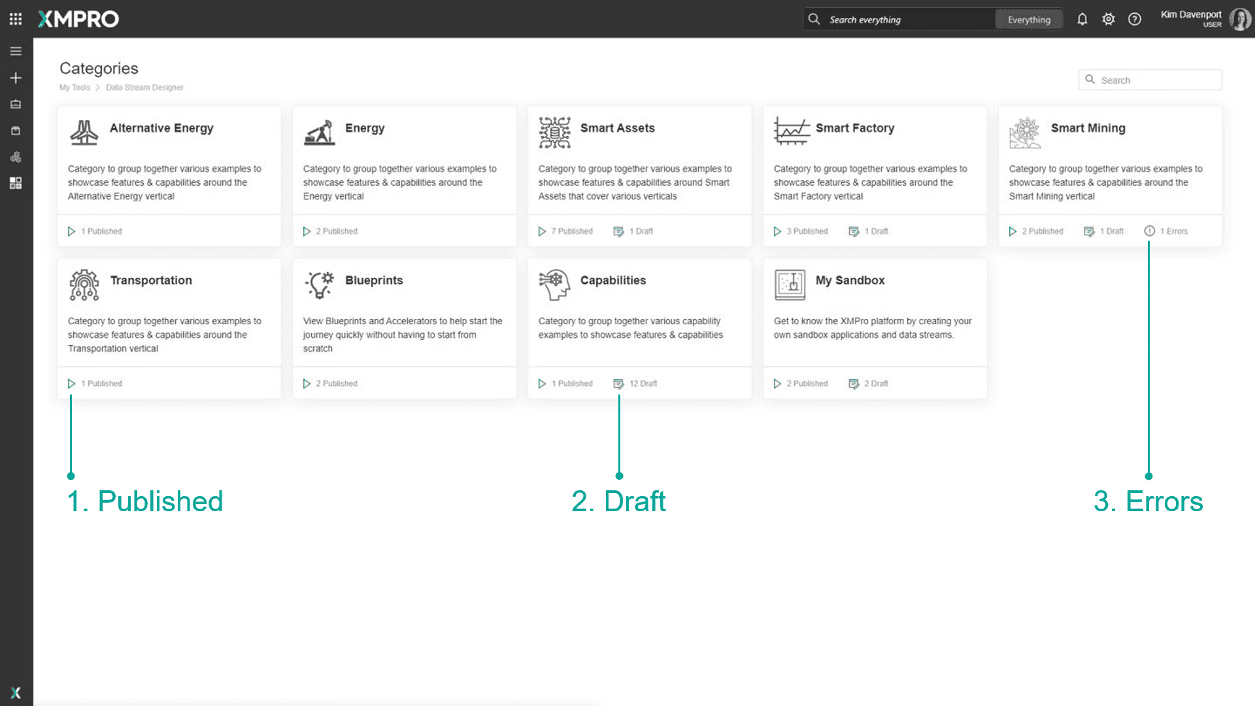Click the My Tools breadcrumb link
1255x706 pixels.
75,87
